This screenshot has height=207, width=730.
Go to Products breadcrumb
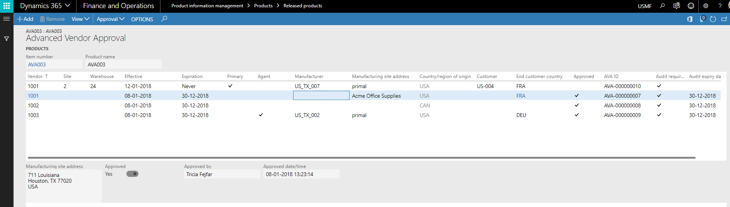coord(263,6)
